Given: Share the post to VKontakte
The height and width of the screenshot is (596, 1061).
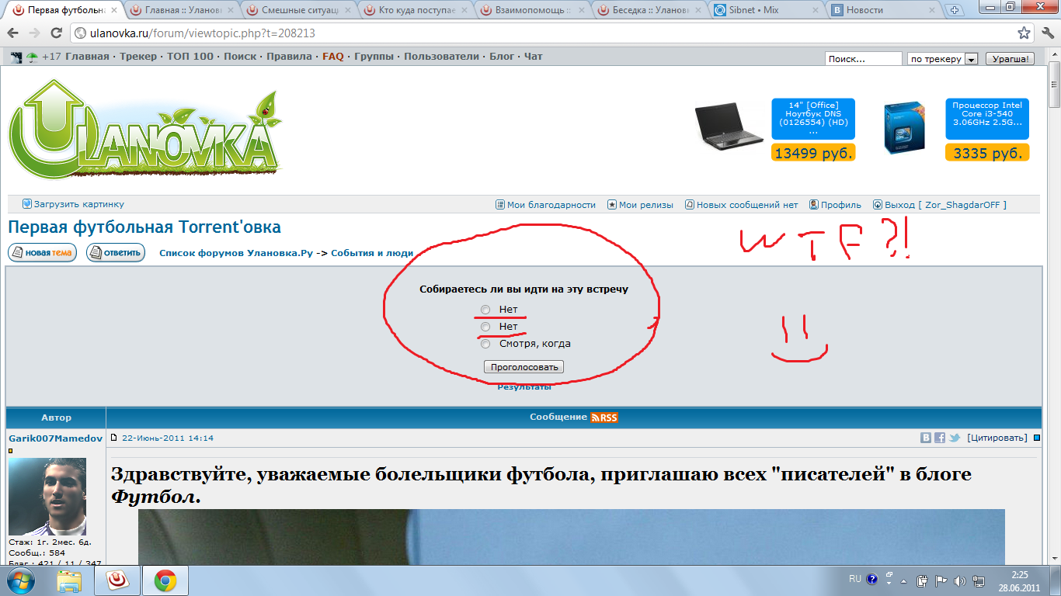Looking at the screenshot, I should click(927, 438).
